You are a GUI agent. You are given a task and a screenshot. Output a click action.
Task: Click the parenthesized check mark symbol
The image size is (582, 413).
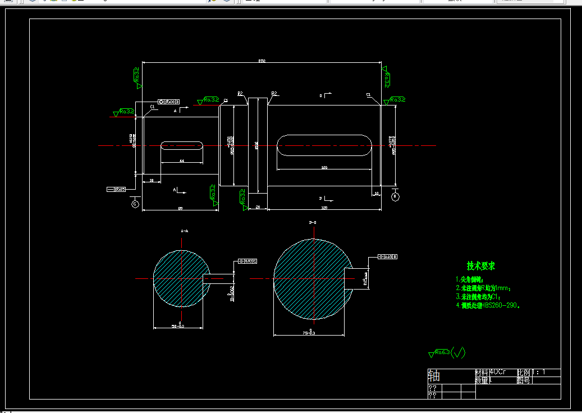[x=458, y=352]
